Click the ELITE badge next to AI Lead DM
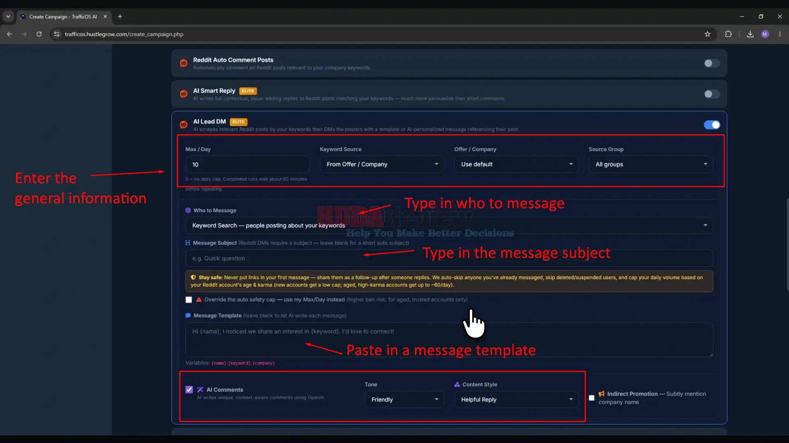Image resolution: width=789 pixels, height=443 pixels. (238, 122)
